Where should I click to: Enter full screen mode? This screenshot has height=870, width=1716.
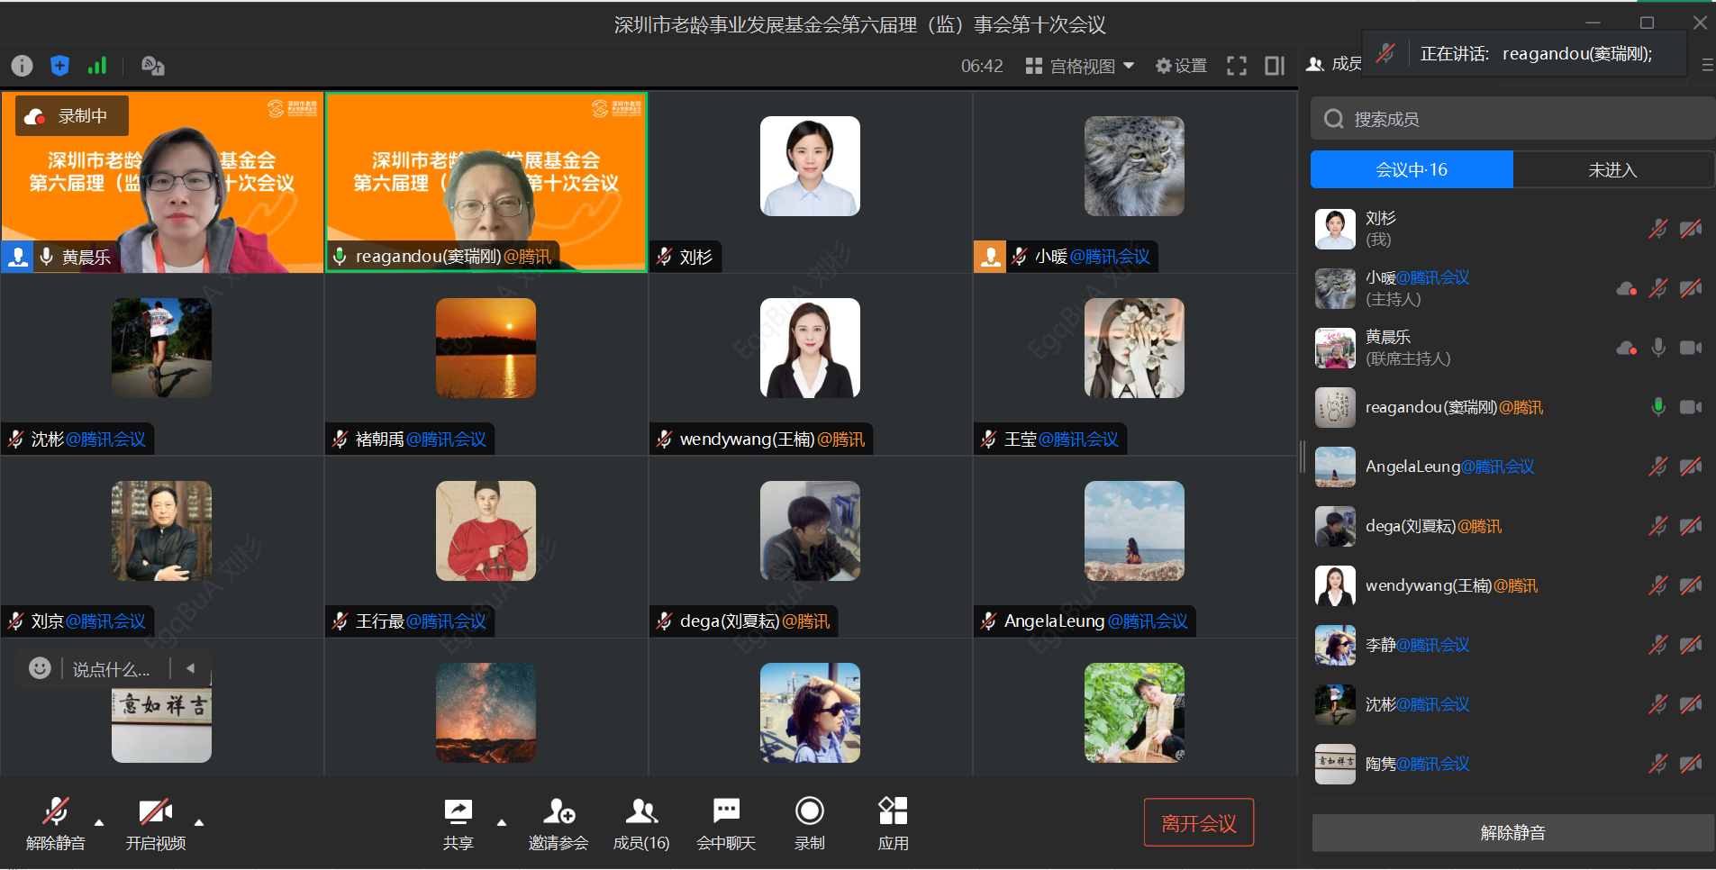click(1237, 66)
